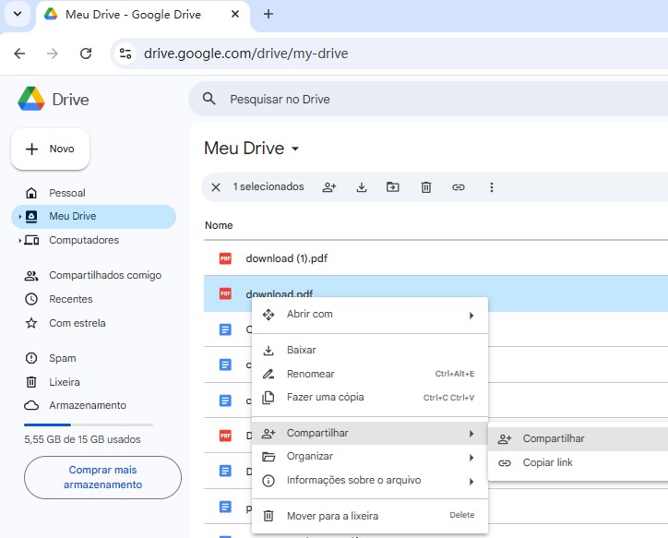Choose Copiar link in the submenu
This screenshot has height=538, width=668.
pyautogui.click(x=547, y=462)
